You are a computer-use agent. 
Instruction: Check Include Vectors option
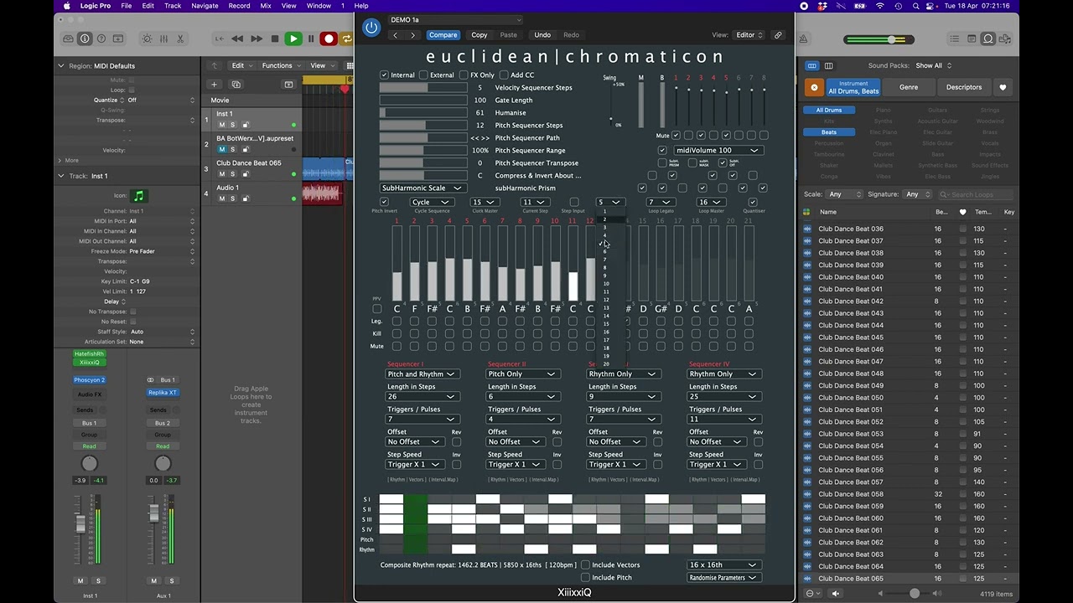(x=585, y=565)
